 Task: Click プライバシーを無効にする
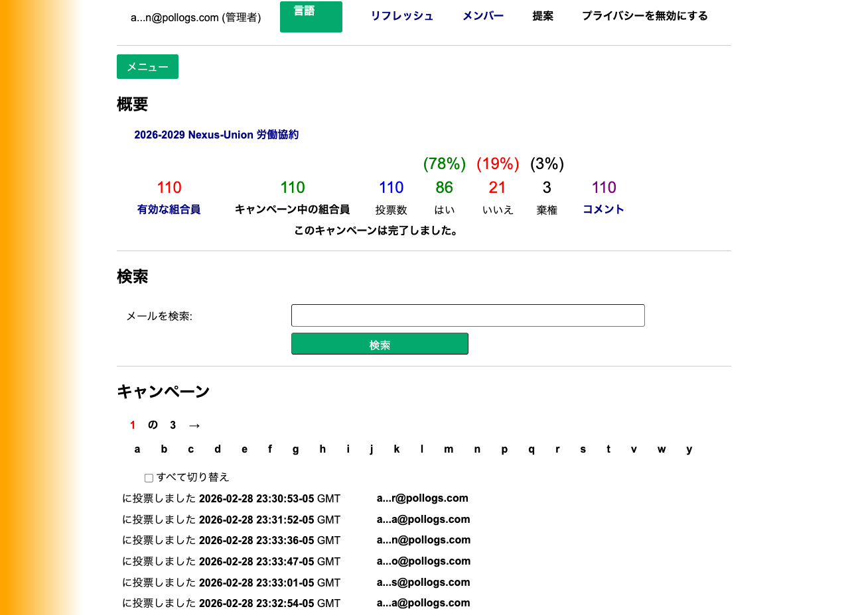click(644, 15)
